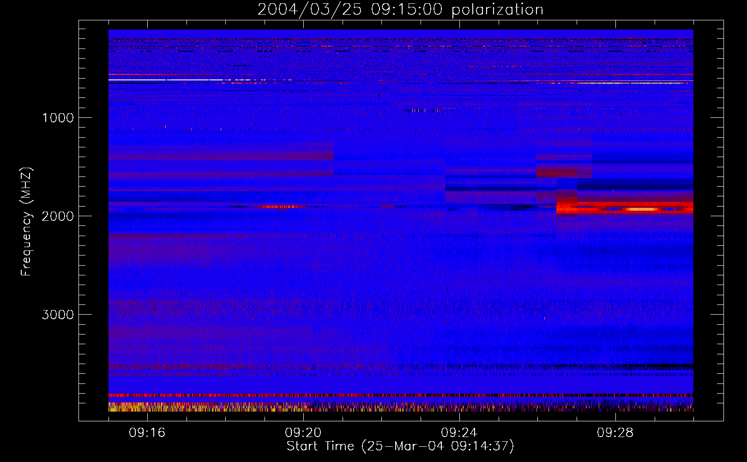Click the "2000" frequency tick label
The image size is (747, 462).
(x=58, y=216)
